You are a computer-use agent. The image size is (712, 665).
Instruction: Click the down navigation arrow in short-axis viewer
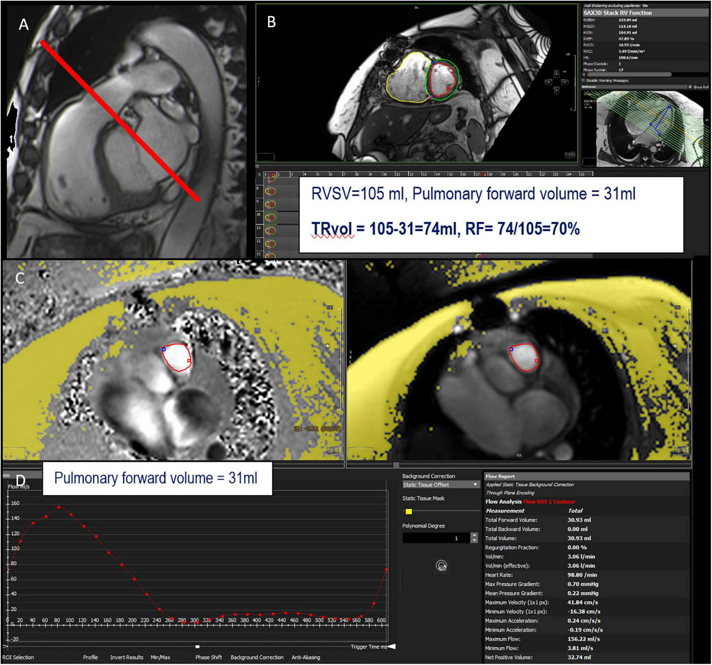pyautogui.click(x=556, y=91)
